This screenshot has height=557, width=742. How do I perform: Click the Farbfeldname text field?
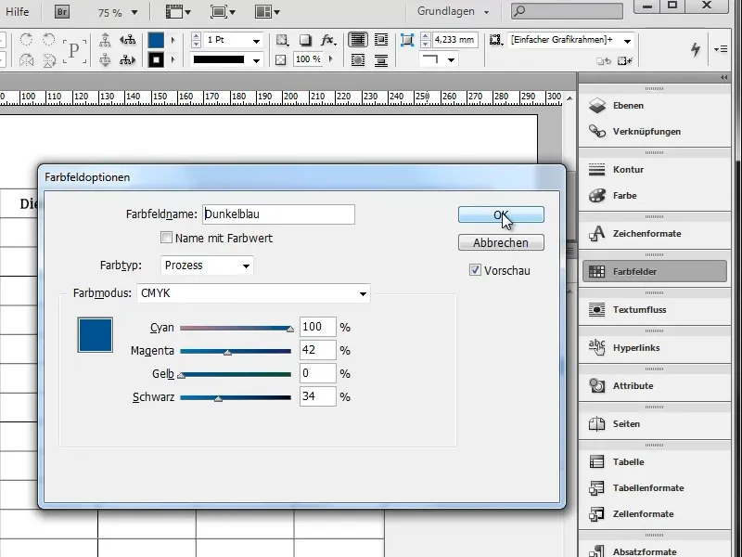coord(278,214)
